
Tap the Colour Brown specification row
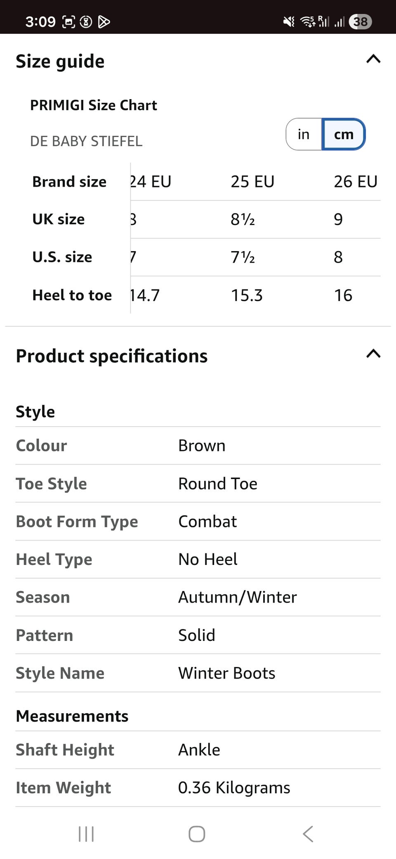(x=198, y=446)
